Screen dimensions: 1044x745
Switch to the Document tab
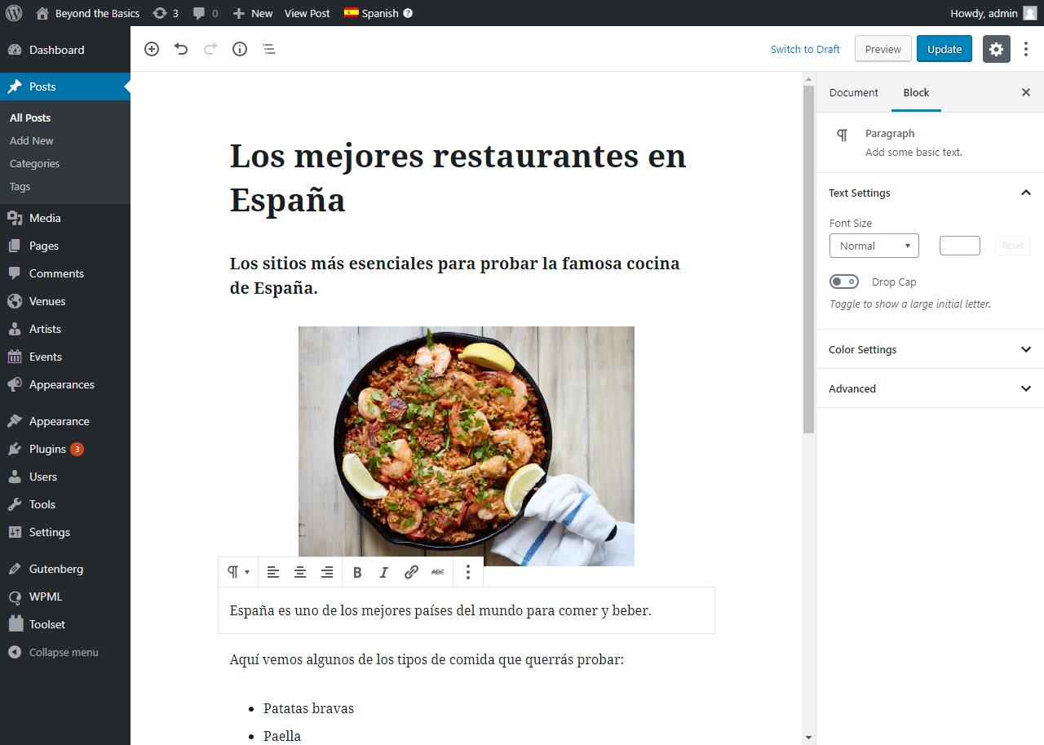pos(853,92)
